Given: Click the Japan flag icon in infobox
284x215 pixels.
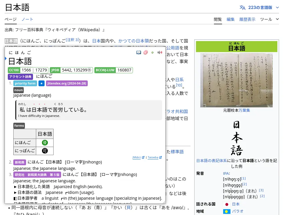Looking at the screenshot, I should (x=227, y=204).
